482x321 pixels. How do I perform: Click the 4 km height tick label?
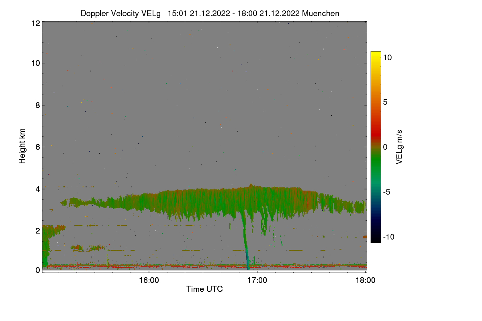pyautogui.click(x=38, y=189)
